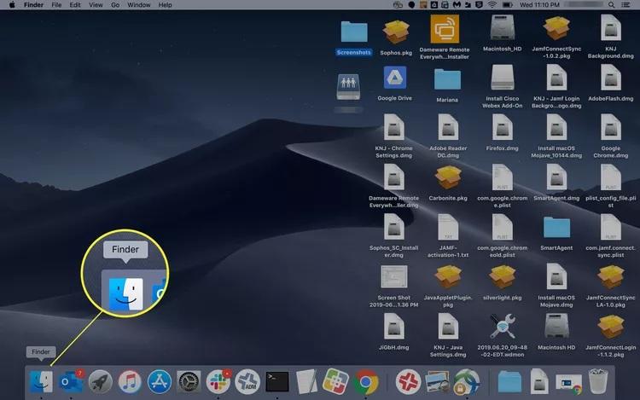Open Terminal from the Dock

[277, 380]
